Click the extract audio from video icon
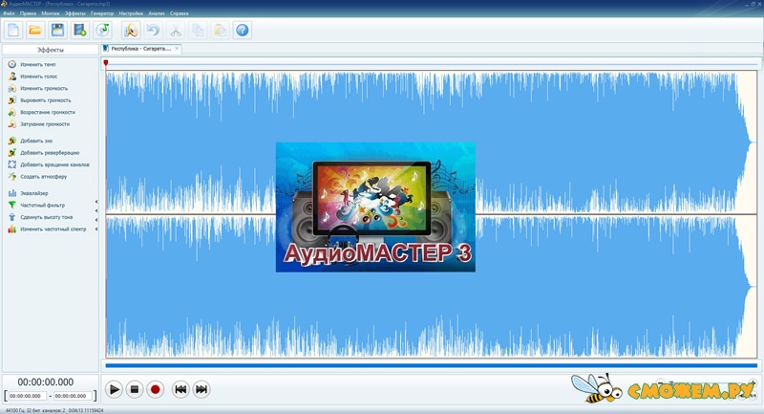Screen dimensions: 764x414 (x=80, y=31)
